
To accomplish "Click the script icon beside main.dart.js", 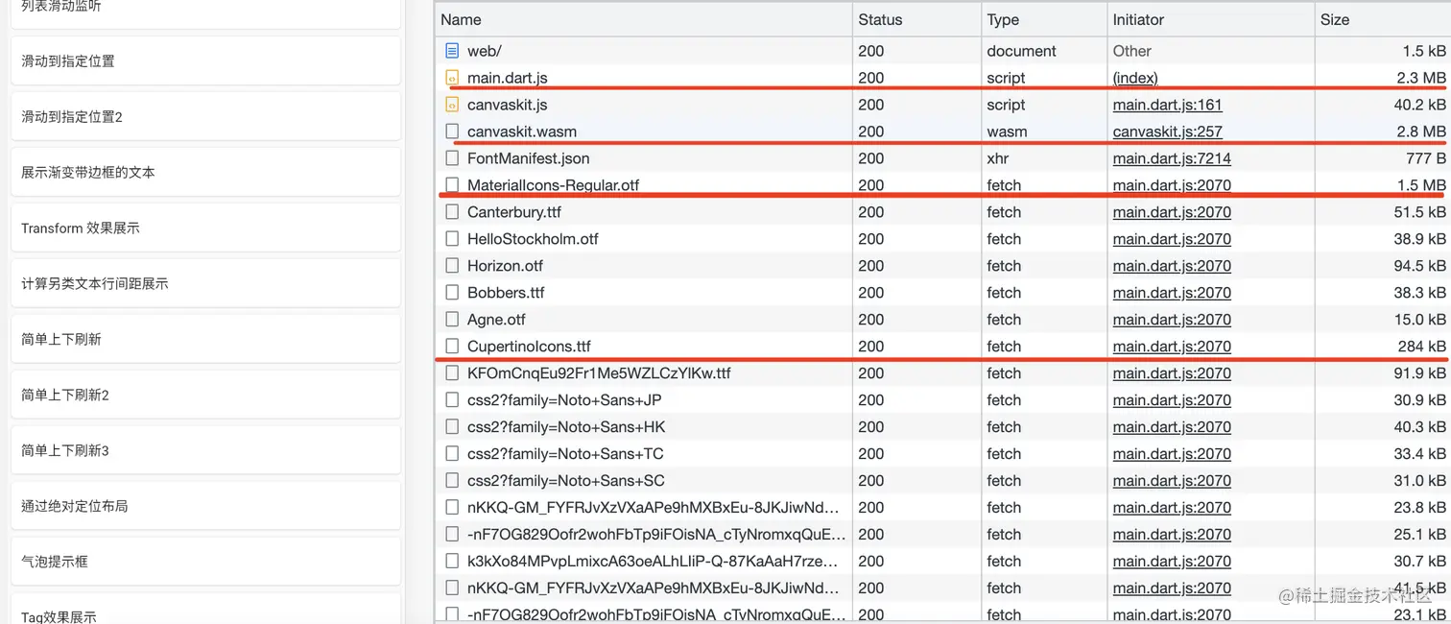I will click(x=452, y=78).
